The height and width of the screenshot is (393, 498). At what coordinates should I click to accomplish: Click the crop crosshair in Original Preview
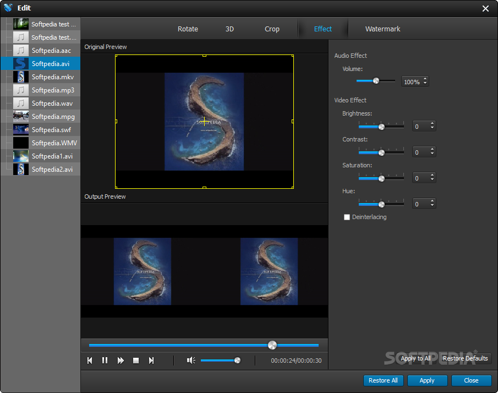204,121
